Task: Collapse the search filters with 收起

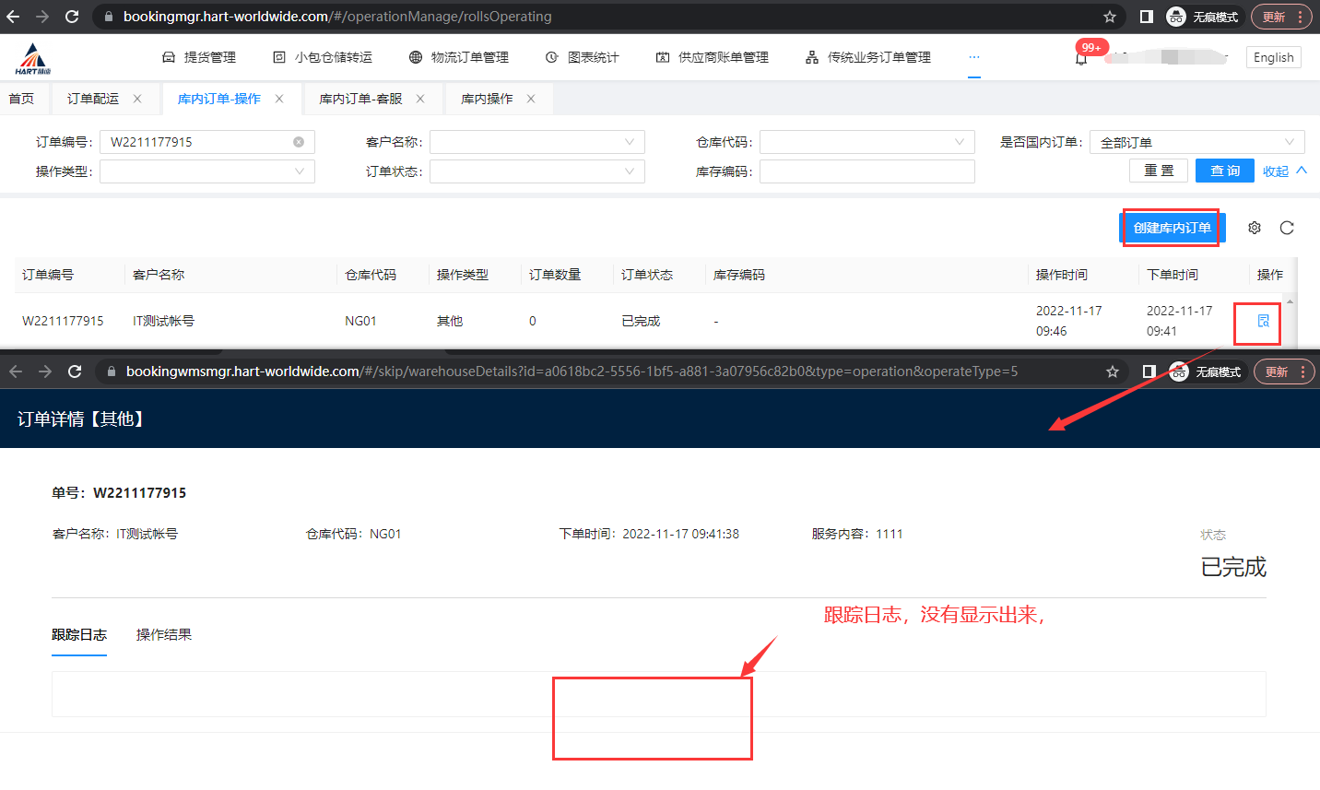Action: pos(1284,171)
